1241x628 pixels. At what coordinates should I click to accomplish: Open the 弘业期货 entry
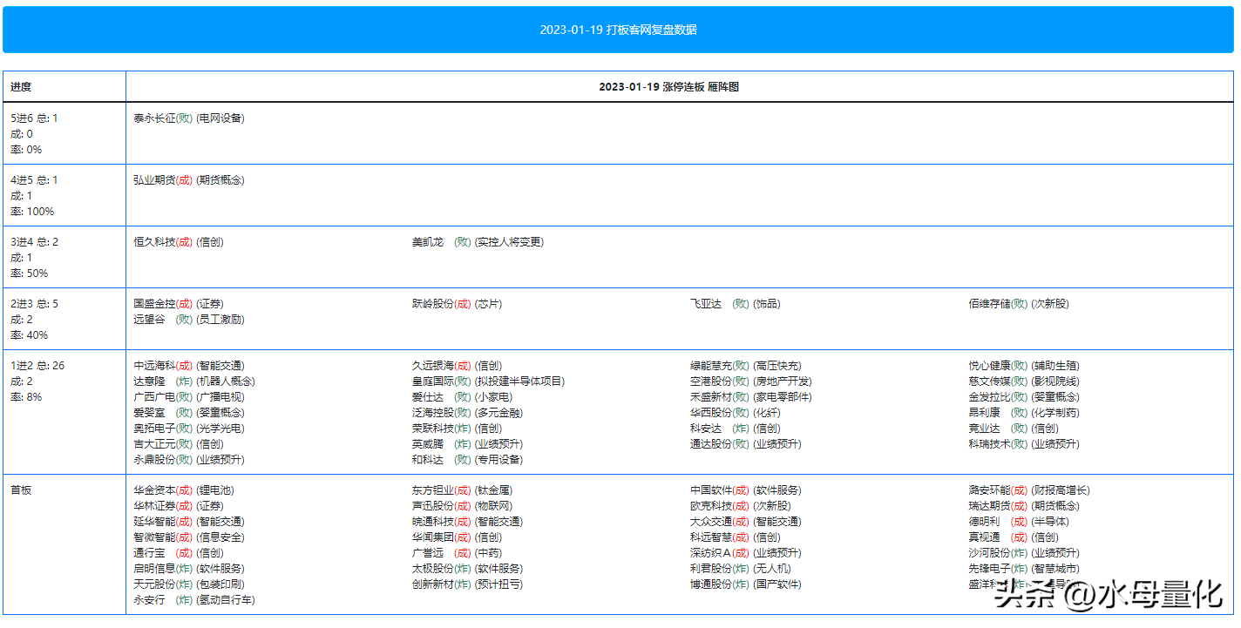[154, 180]
